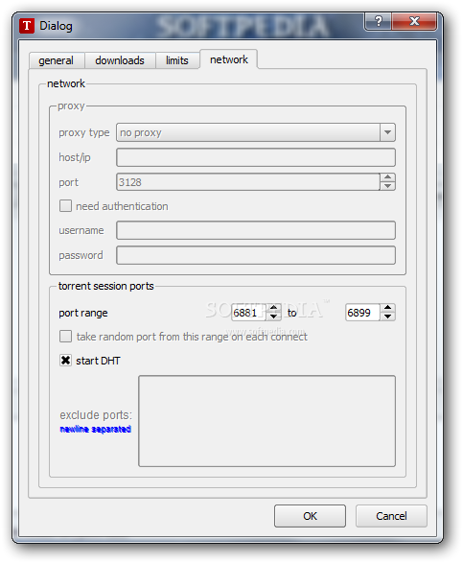Click the 'proxy type' label
This screenshot has height=563, width=463.
[84, 133]
